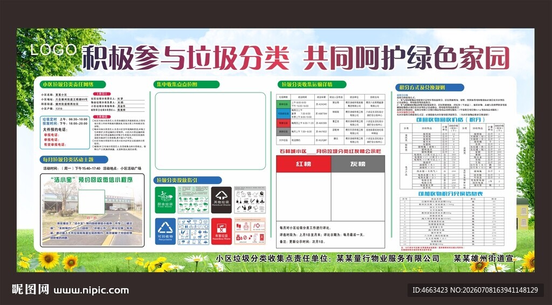Screen dimensions: 552x305
Task: Click the 活动地点：小区活动广场 text
Action: 122,169
